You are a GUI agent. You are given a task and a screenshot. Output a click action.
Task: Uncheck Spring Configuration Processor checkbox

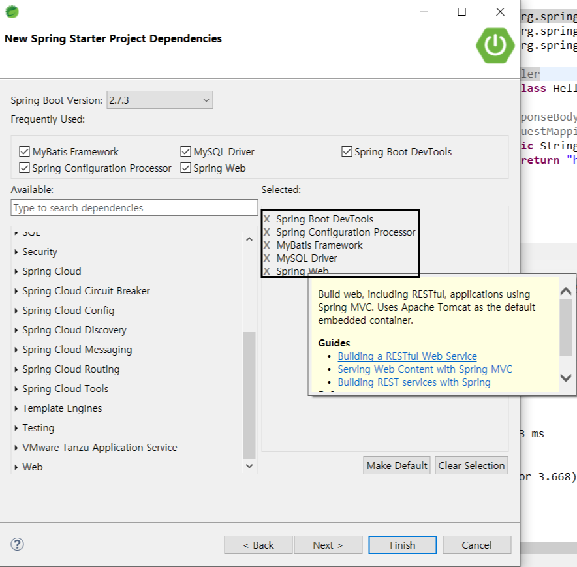[24, 168]
